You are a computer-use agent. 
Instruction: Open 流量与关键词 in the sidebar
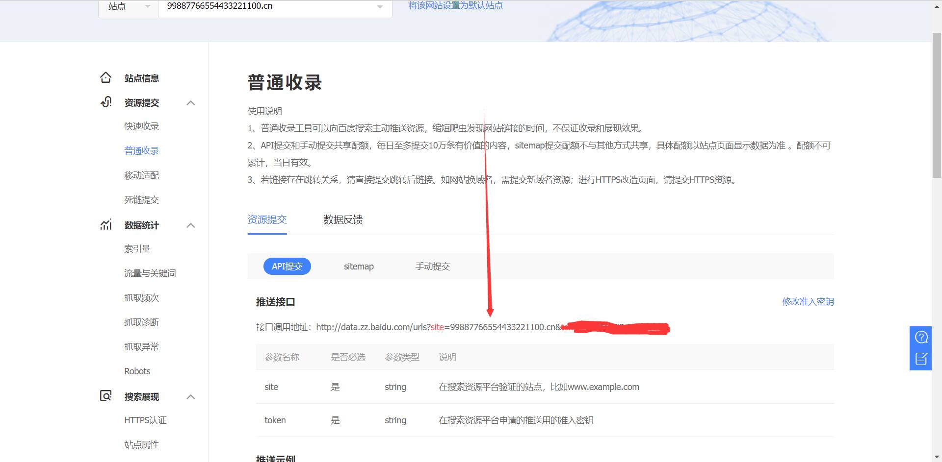(150, 273)
